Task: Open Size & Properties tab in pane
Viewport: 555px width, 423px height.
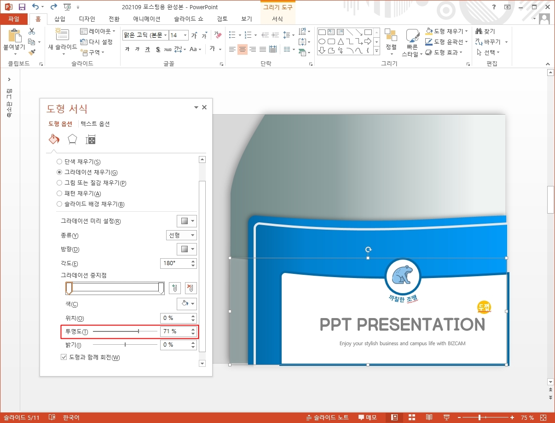Action: (x=91, y=139)
